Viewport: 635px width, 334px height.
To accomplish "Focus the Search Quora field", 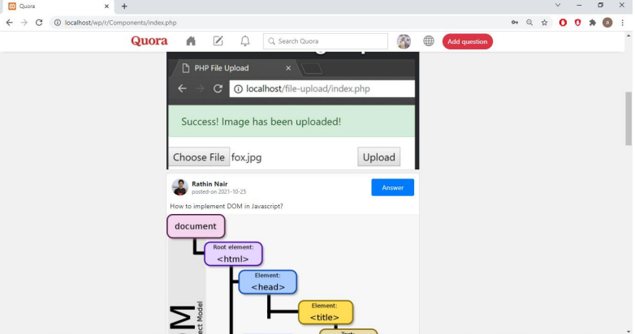I will click(x=325, y=41).
